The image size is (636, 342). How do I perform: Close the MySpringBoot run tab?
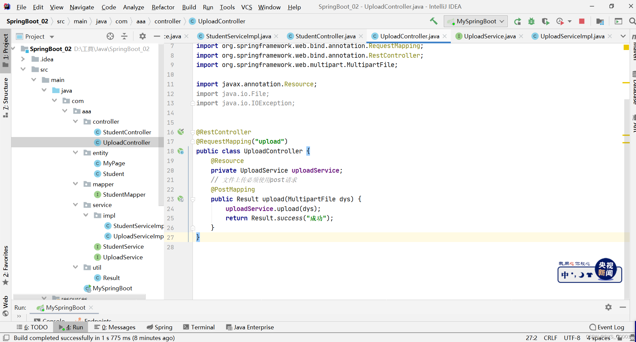point(91,307)
